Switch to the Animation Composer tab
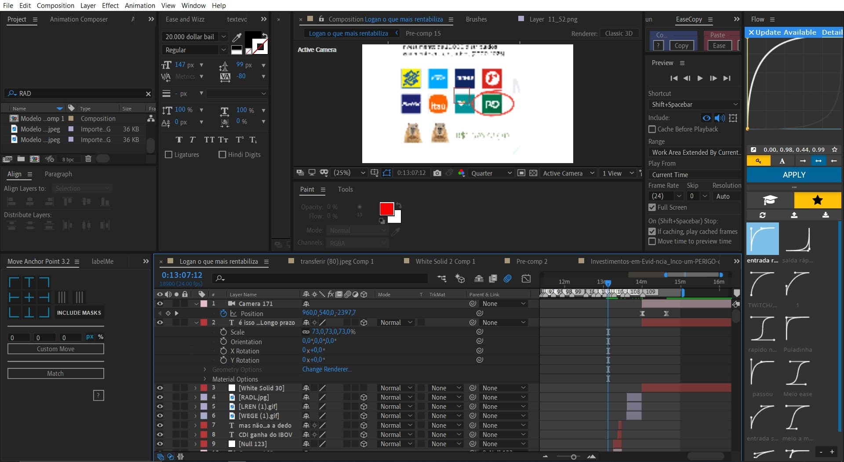Viewport: 844px width, 462px height. coord(79,19)
